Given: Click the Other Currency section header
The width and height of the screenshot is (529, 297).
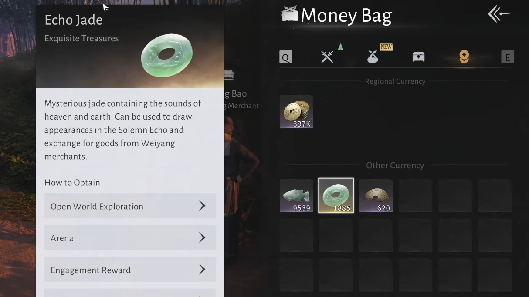Looking at the screenshot, I should tap(395, 165).
